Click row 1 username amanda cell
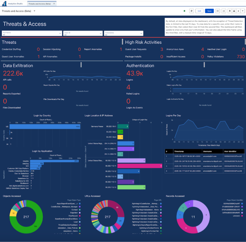The width and height of the screenshot is (246, 242). [212, 156]
